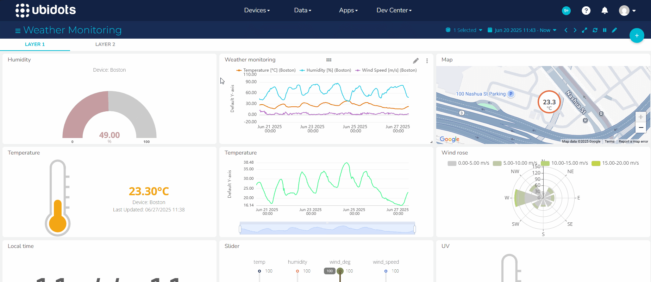
Task: Click the wind rose polar chart
Action: click(x=543, y=198)
